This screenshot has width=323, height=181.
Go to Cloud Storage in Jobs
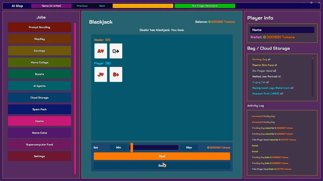39,98
